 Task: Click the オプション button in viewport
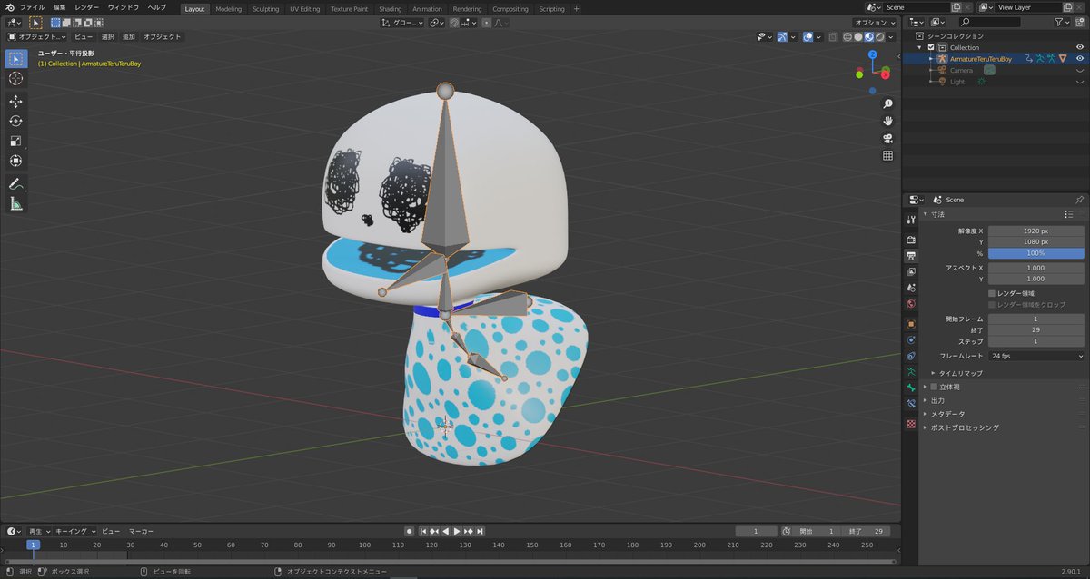click(874, 23)
